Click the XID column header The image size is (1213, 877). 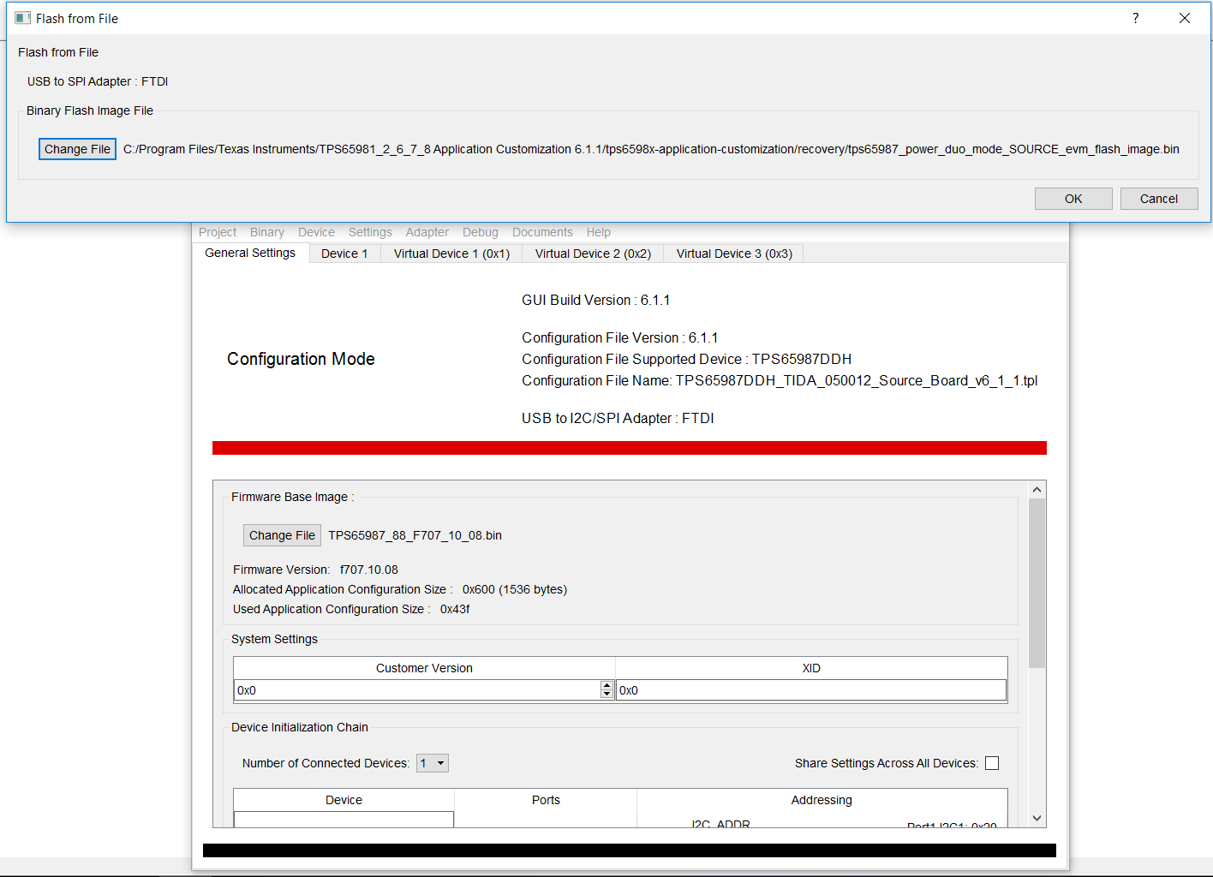coord(811,668)
